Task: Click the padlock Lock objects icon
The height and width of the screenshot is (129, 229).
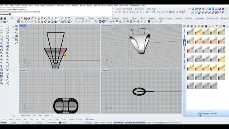Action: click(x=39, y=21)
